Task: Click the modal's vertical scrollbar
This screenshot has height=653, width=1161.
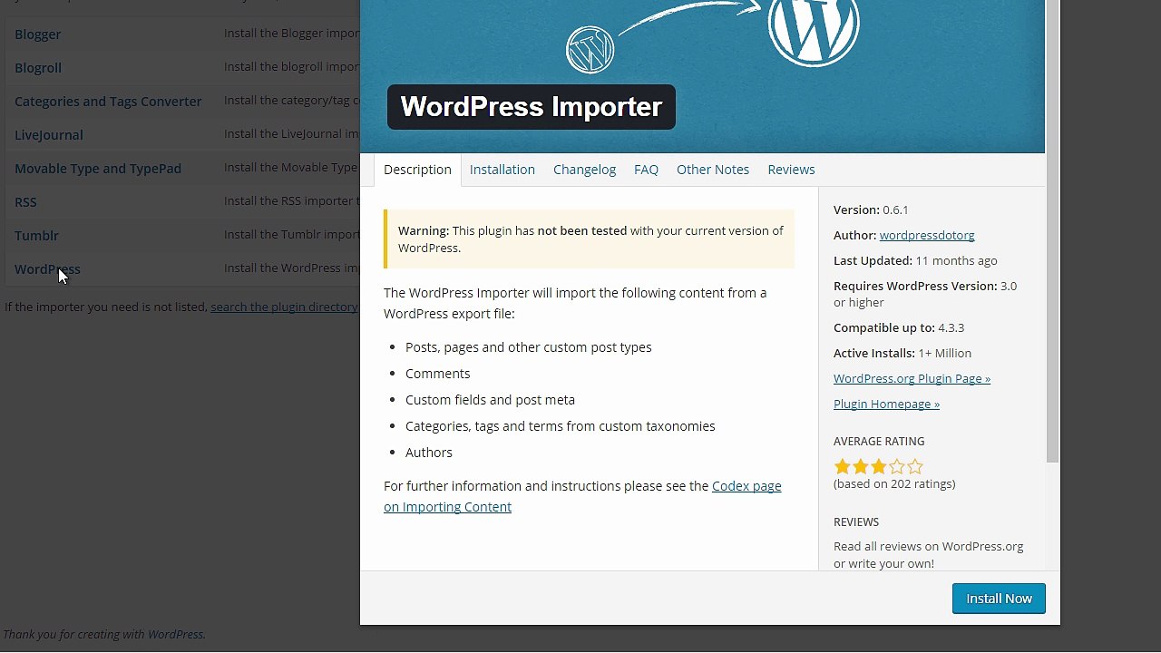Action: (1052, 231)
